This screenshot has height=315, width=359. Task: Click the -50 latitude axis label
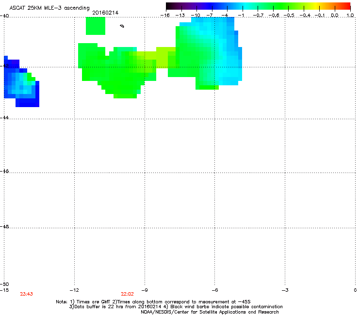[4, 284]
